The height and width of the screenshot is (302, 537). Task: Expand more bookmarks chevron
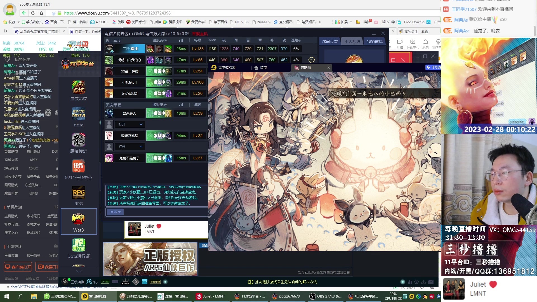pos(320,22)
